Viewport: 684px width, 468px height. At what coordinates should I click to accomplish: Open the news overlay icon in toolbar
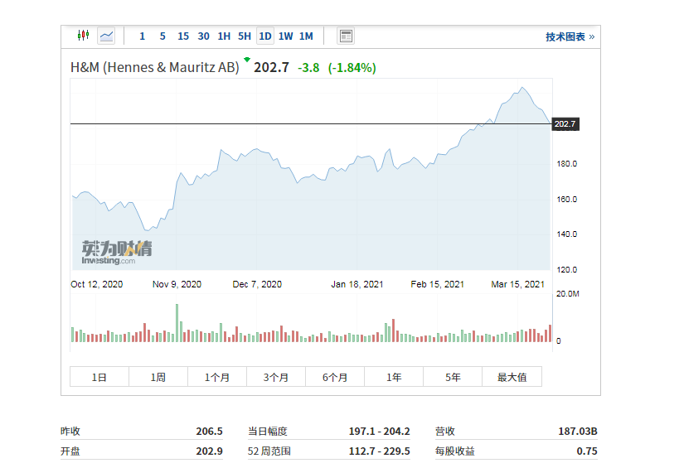[x=346, y=36]
